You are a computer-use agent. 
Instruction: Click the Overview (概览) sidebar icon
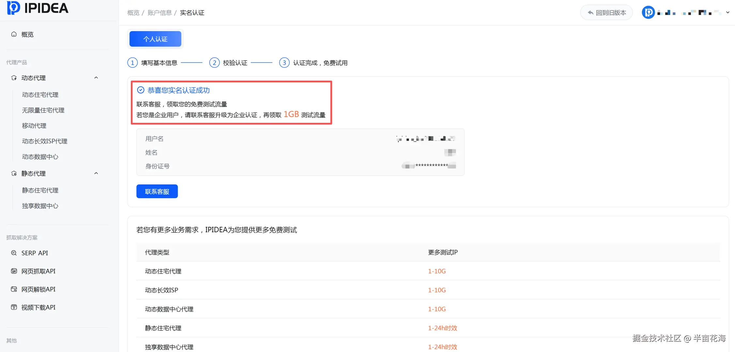pyautogui.click(x=14, y=34)
